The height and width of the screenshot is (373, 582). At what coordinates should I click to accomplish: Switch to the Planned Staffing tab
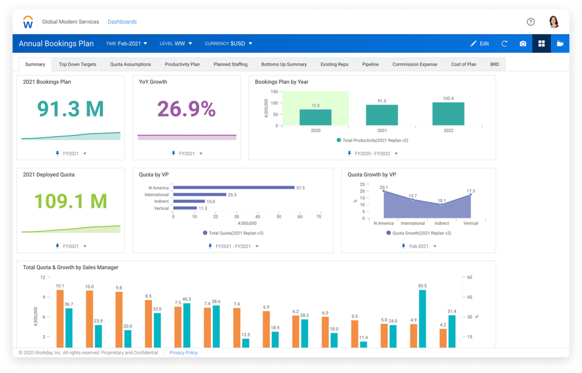coord(230,64)
